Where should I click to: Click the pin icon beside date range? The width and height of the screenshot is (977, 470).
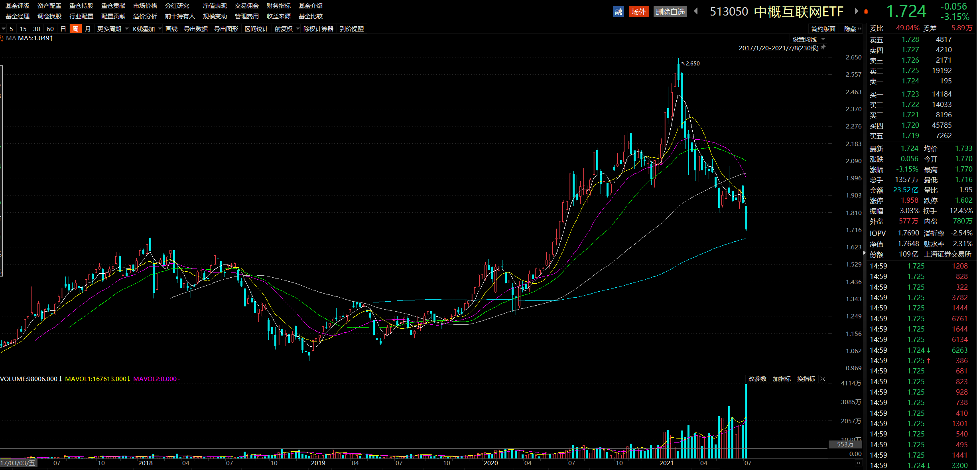tap(823, 47)
